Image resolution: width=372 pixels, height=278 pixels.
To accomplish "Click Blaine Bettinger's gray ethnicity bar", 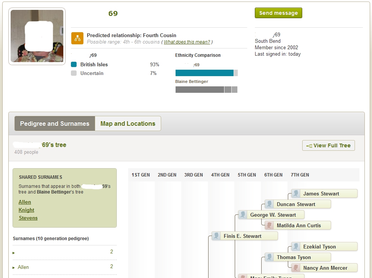I will (206, 90).
